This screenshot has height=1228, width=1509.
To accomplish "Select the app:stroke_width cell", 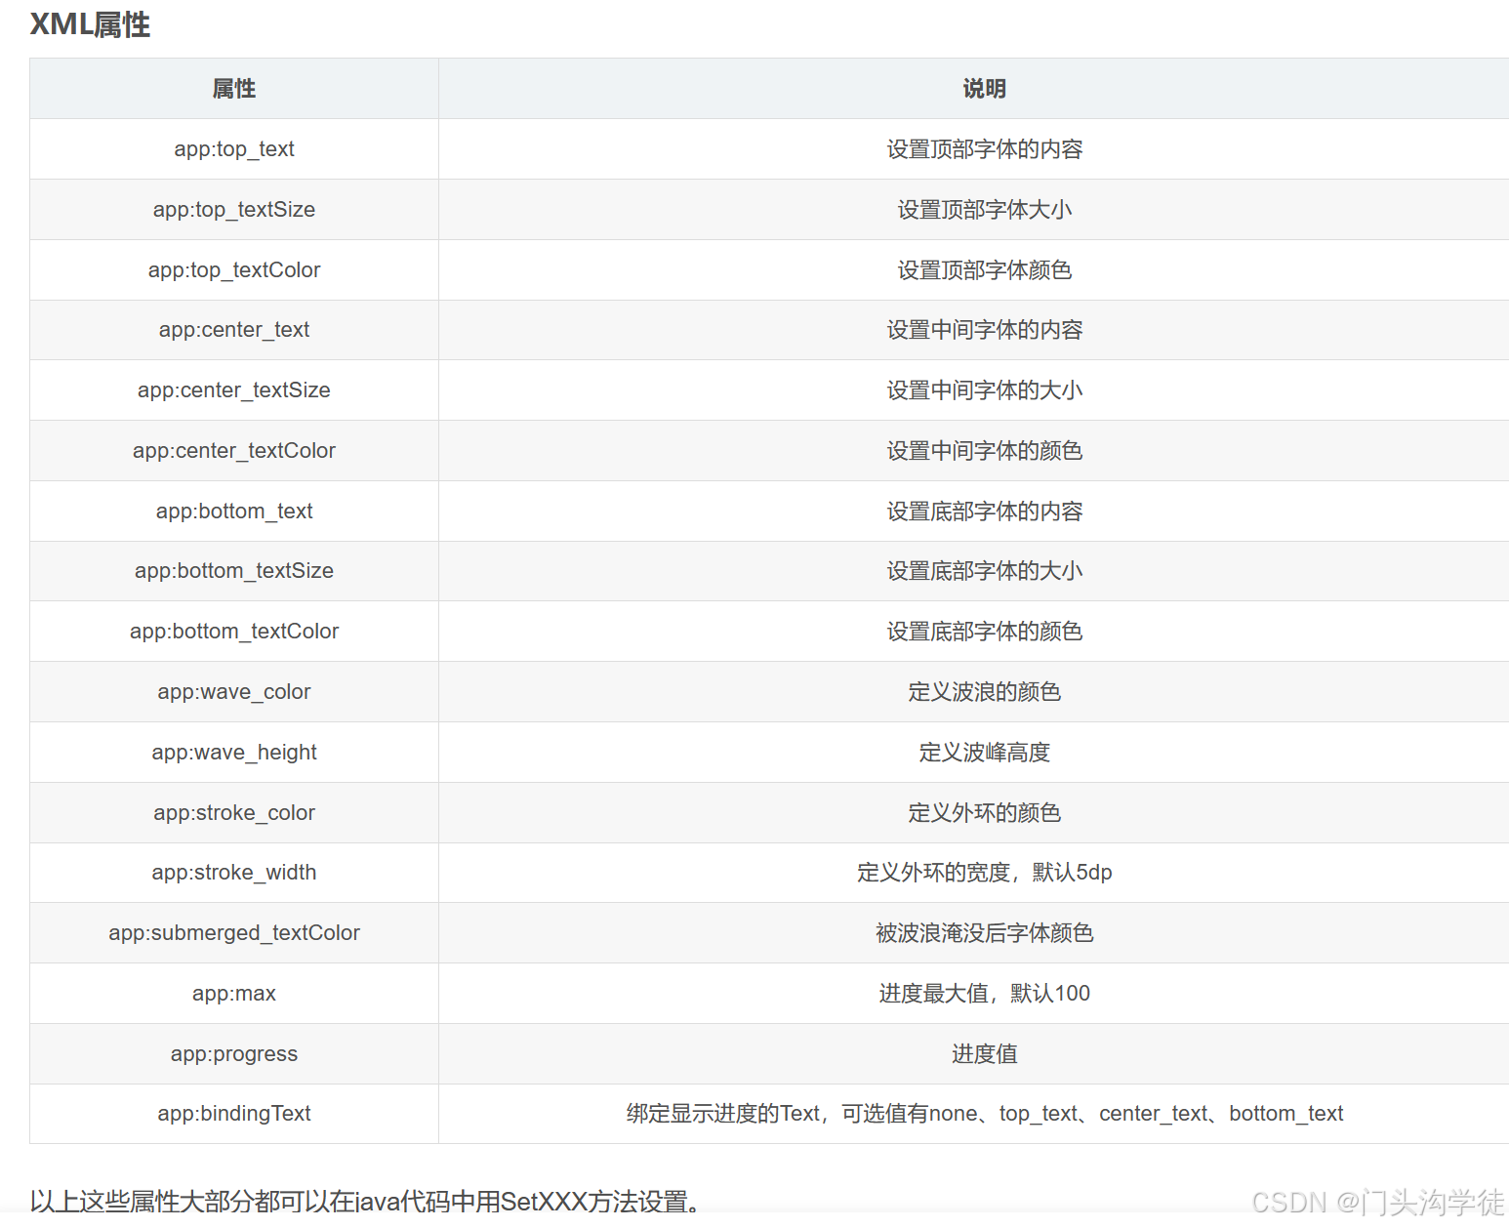I will [x=234, y=873].
